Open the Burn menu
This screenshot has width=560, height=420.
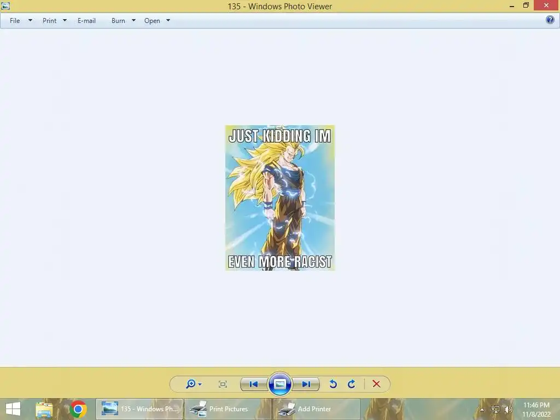(x=118, y=21)
